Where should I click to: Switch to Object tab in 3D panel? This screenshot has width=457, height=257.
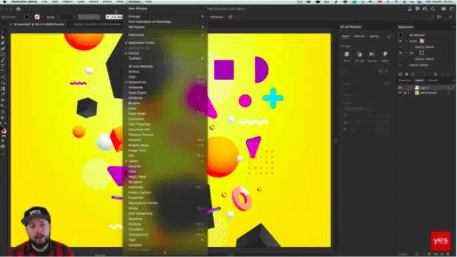(345, 37)
